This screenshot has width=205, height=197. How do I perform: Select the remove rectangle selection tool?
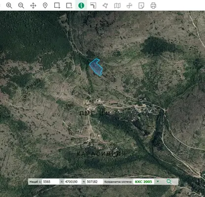pos(69,5)
